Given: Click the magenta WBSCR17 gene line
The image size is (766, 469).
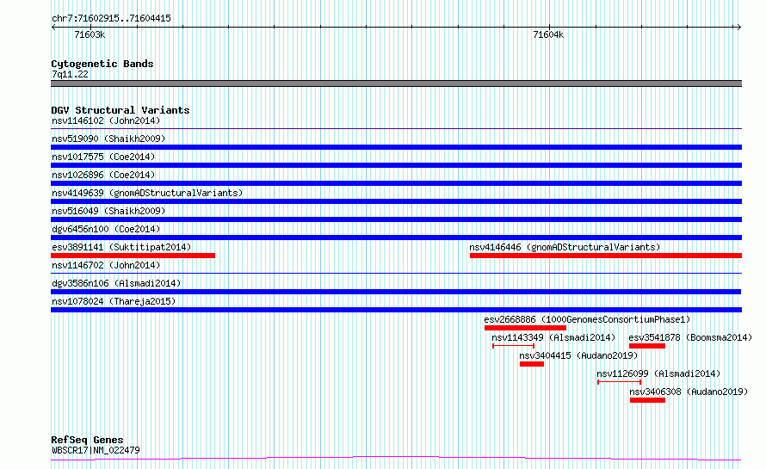Looking at the screenshot, I should click(396, 459).
